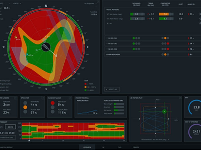Open the All Responses dropdown
The image size is (201, 151).
pyautogui.click(x=90, y=3)
